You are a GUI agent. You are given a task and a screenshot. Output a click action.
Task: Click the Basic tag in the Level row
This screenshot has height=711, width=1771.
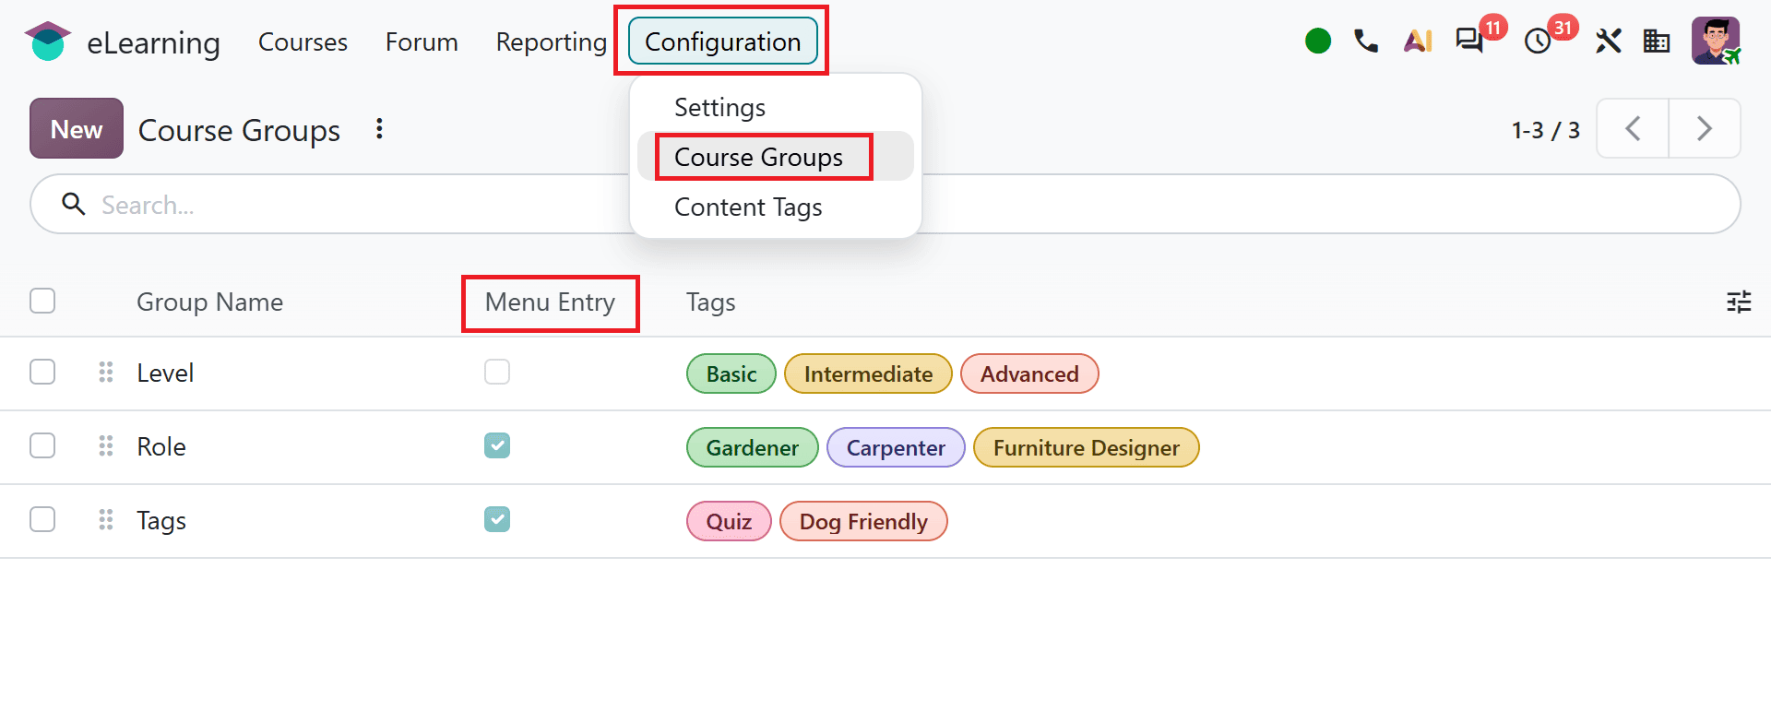(731, 373)
